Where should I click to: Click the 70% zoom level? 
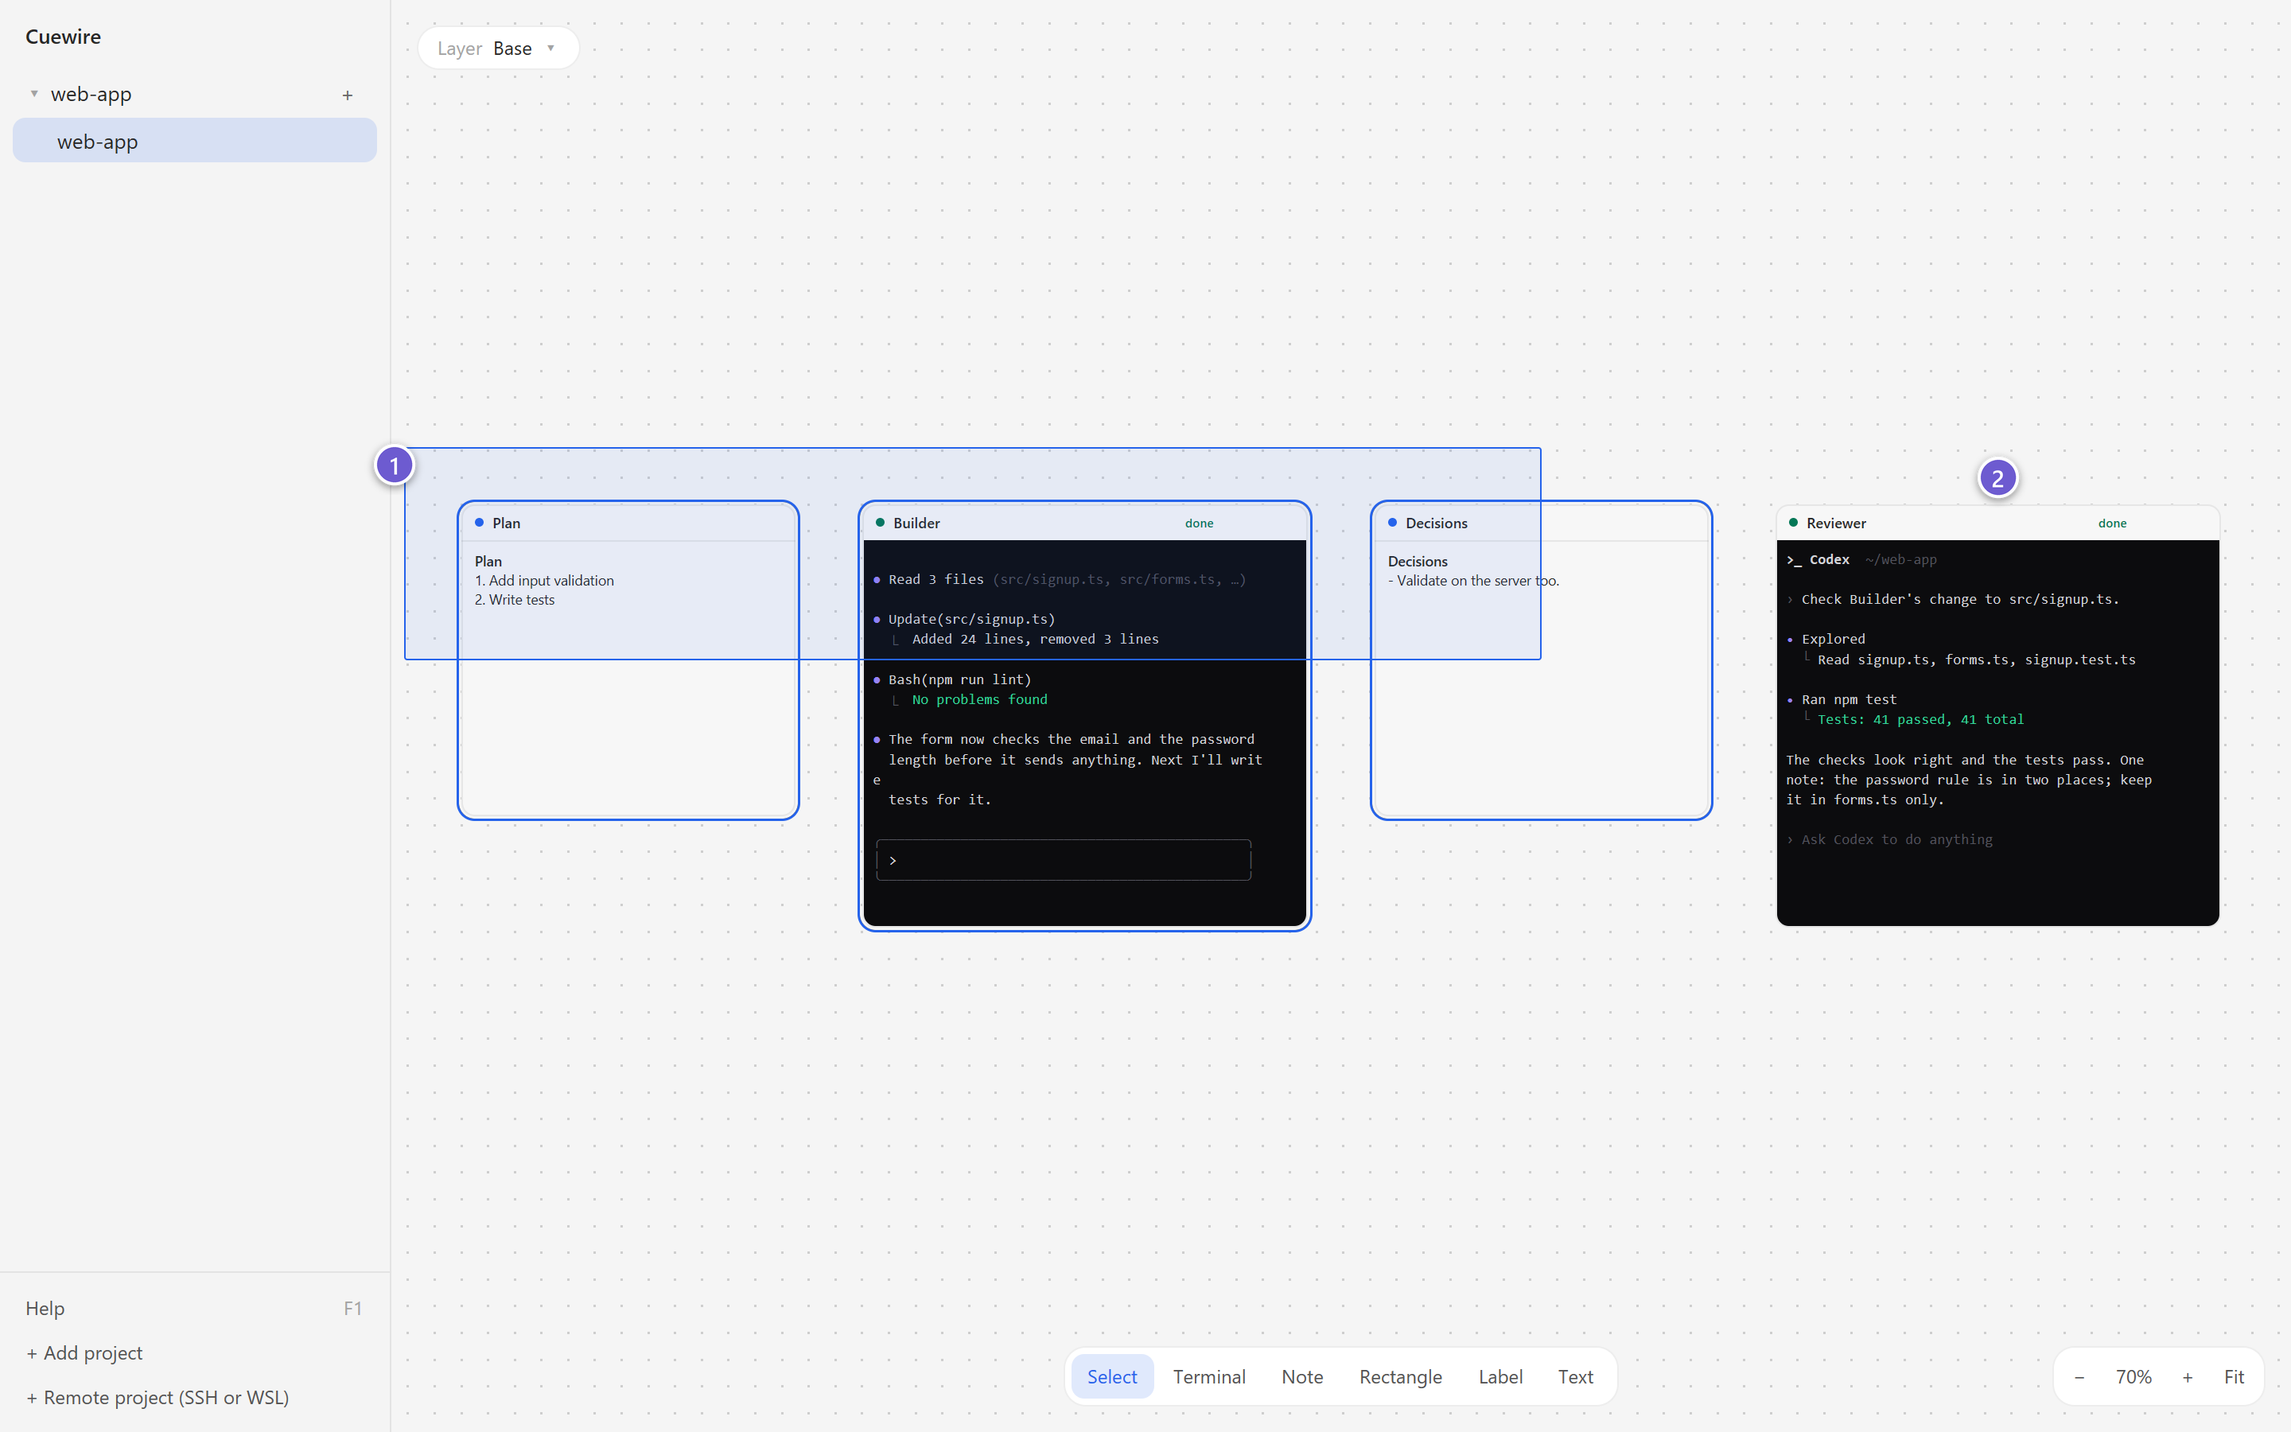2133,1376
